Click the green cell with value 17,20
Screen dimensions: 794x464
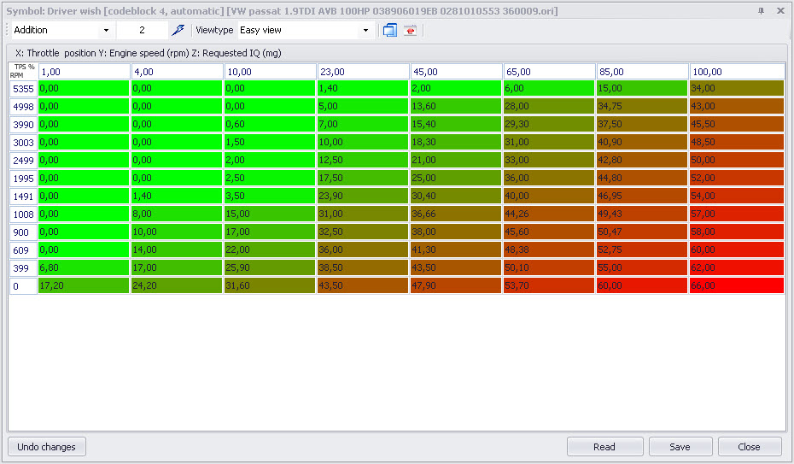84,286
